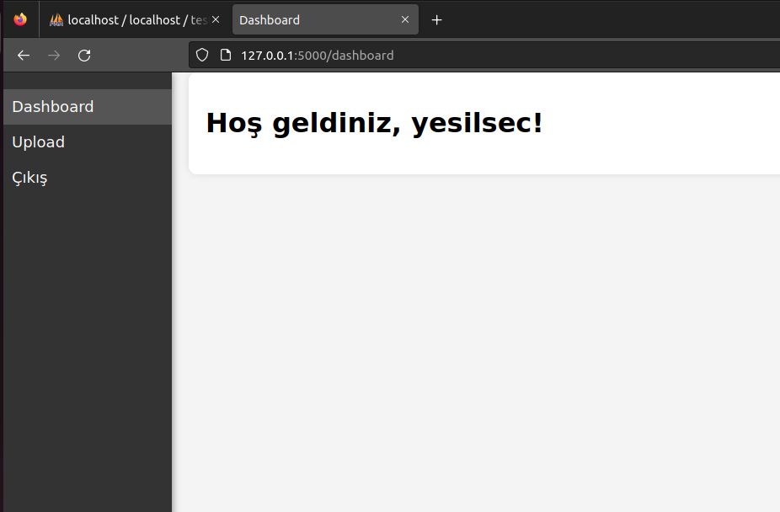Click the page info document icon
Image resolution: width=780 pixels, height=512 pixels.
[226, 55]
